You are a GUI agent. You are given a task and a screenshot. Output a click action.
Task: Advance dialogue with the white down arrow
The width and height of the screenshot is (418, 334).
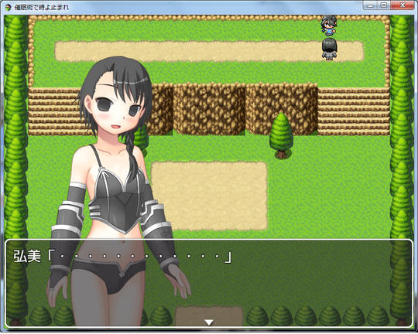click(209, 322)
